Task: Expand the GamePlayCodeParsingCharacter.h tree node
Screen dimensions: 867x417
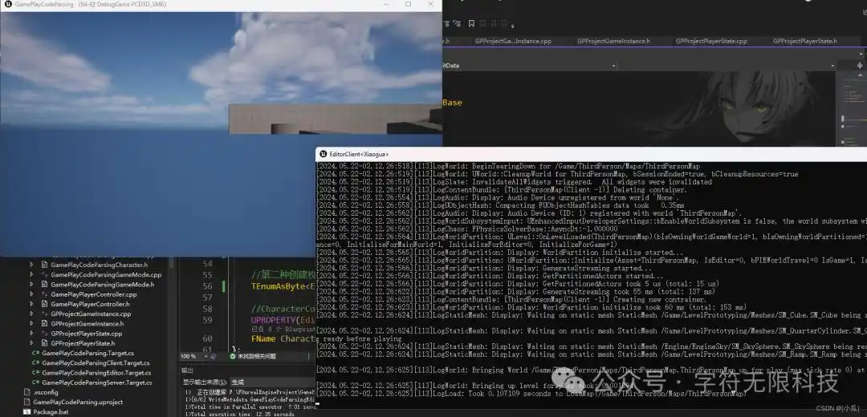Action: [32, 265]
